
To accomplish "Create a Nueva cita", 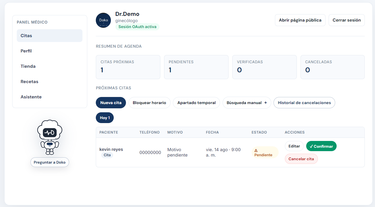I will coord(111,103).
